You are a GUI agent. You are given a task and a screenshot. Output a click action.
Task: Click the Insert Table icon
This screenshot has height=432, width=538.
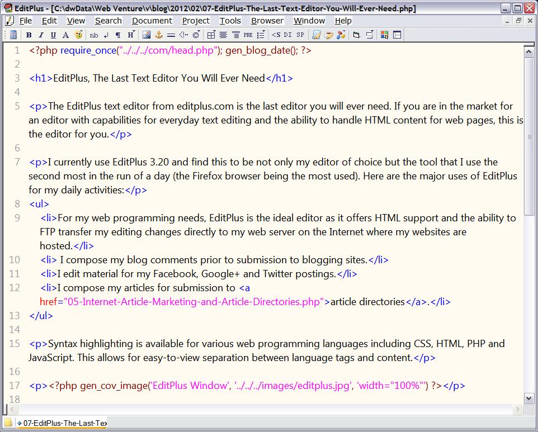click(211, 35)
